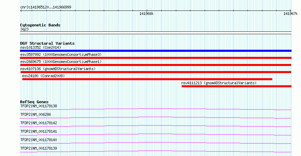The height and width of the screenshot is (156, 301).
Task: Click the esv24180 (Conrad2009) label
Action: [x=43, y=76]
